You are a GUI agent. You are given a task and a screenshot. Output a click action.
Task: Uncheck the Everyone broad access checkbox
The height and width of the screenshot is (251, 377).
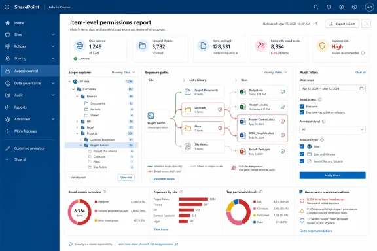(x=302, y=106)
